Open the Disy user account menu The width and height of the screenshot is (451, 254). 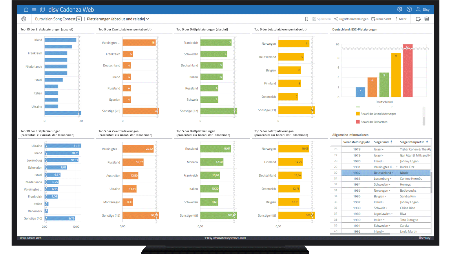point(423,9)
